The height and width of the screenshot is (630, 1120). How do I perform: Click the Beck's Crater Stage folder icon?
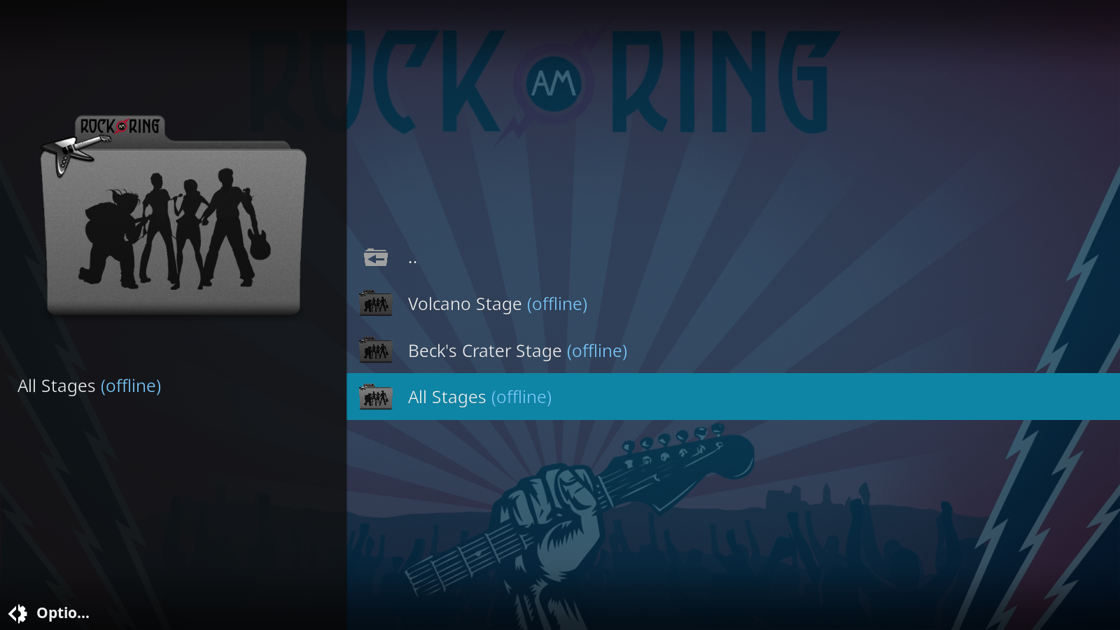tap(376, 350)
